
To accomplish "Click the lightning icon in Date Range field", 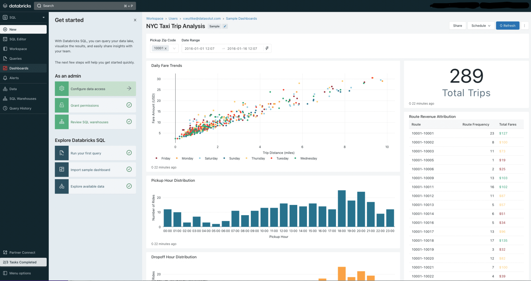I will [267, 48].
